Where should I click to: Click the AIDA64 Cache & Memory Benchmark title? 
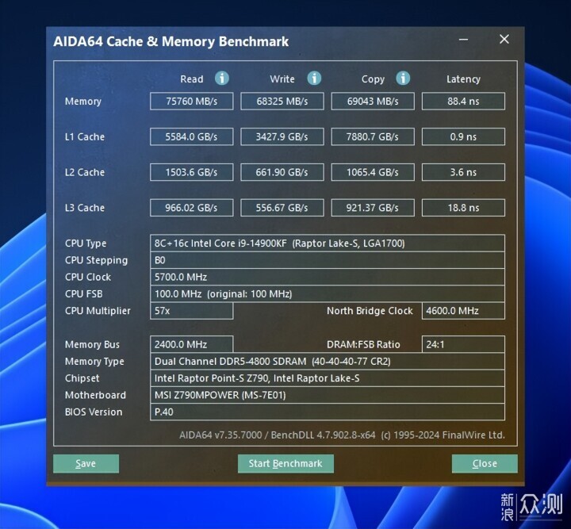click(171, 41)
